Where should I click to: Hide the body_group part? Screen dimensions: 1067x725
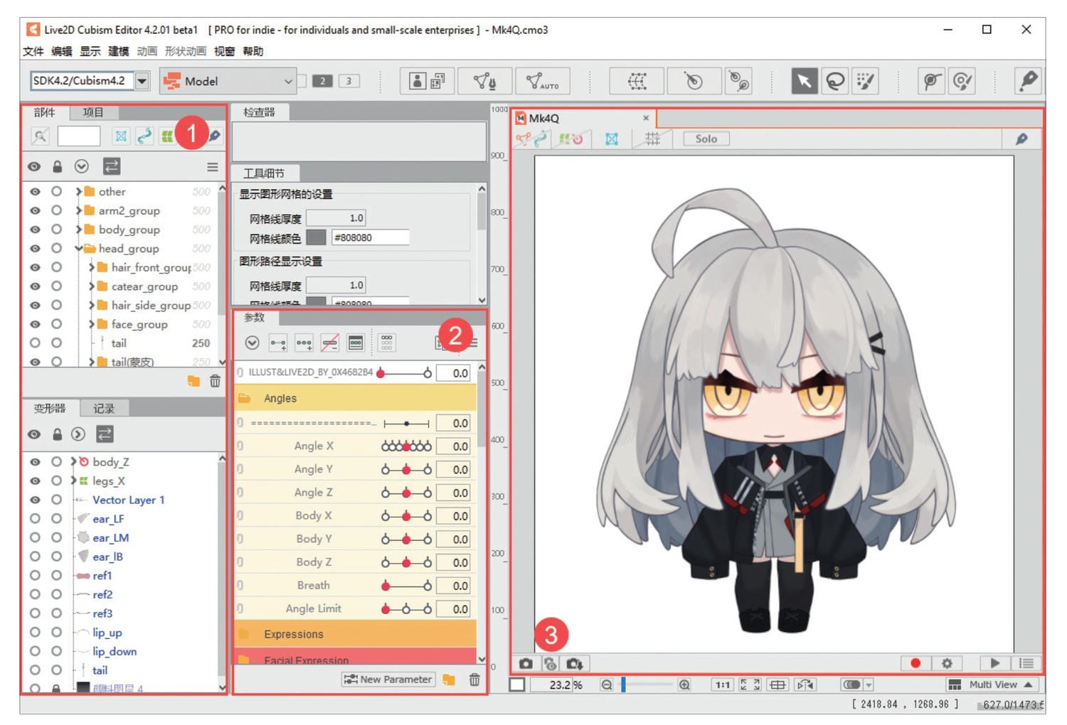pos(34,230)
